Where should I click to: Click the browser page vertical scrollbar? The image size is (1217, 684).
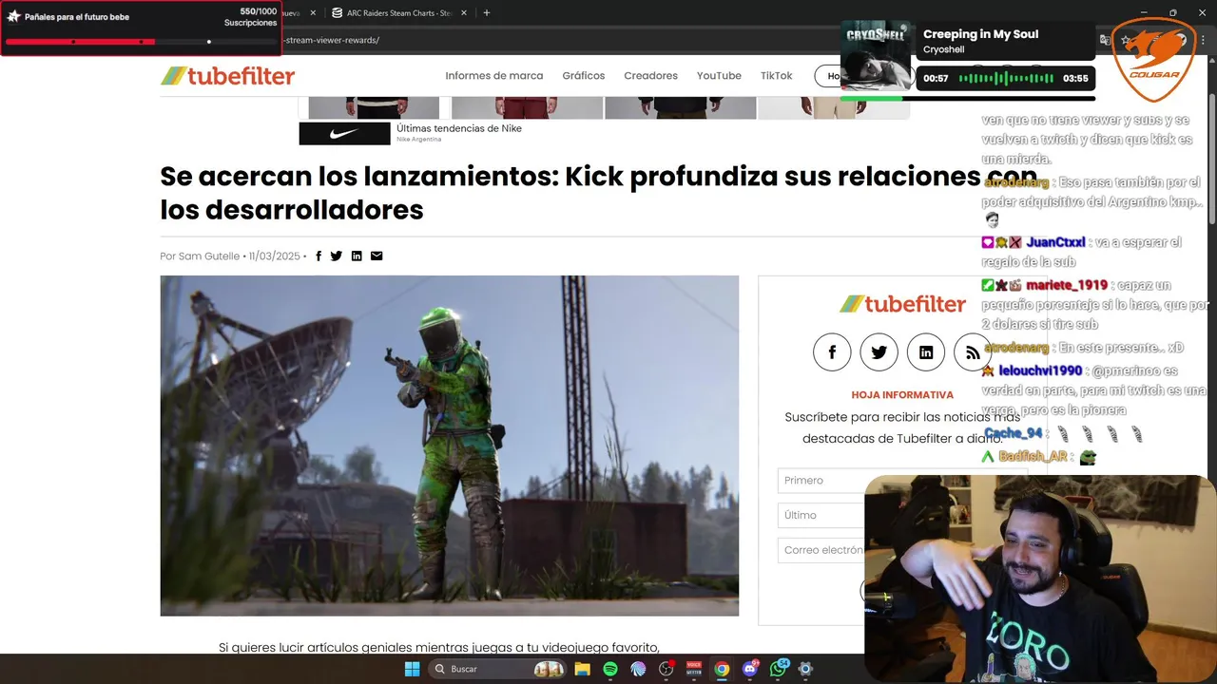[1211, 158]
